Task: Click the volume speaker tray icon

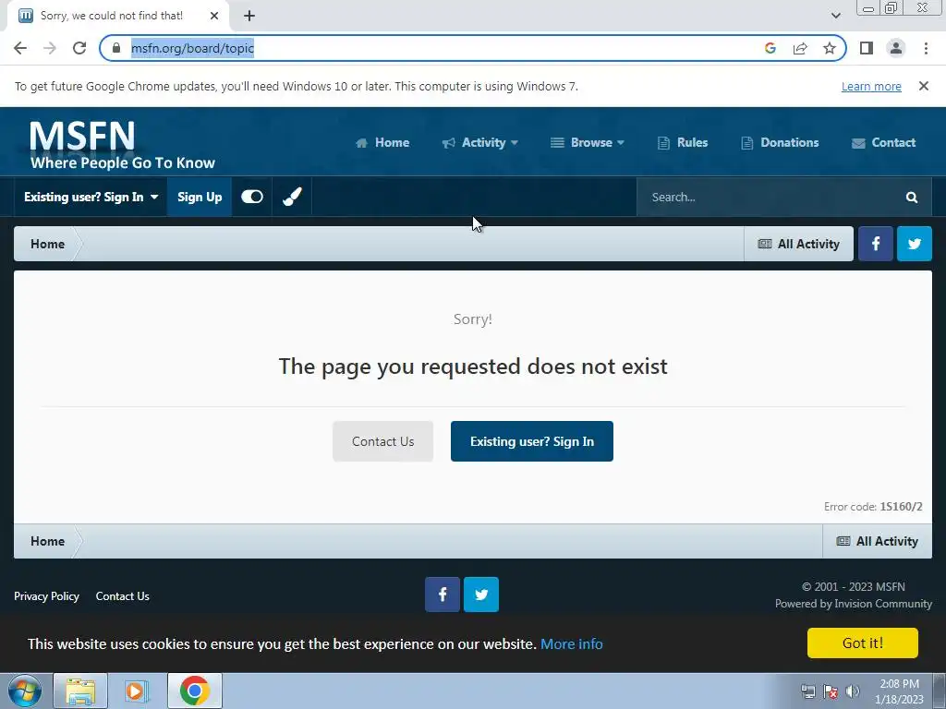Action: click(x=853, y=691)
